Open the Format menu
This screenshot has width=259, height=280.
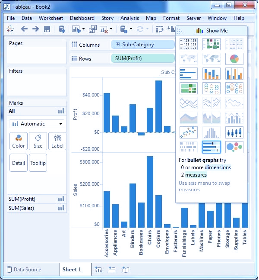(x=171, y=18)
